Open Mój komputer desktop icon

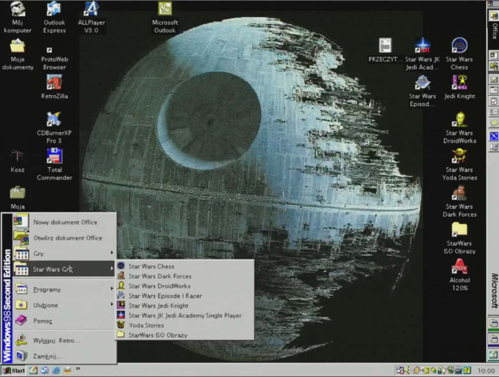pos(18,18)
